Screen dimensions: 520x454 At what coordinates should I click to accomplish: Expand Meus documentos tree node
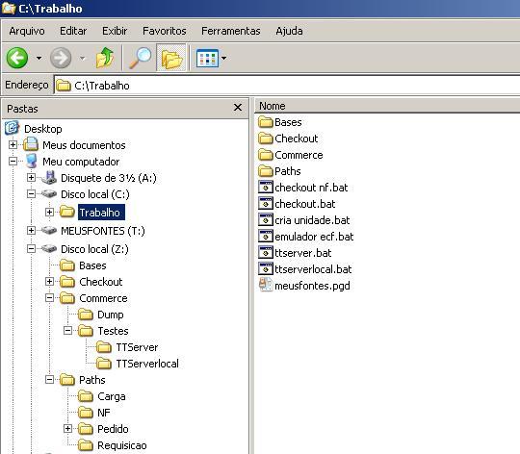[x=13, y=144]
